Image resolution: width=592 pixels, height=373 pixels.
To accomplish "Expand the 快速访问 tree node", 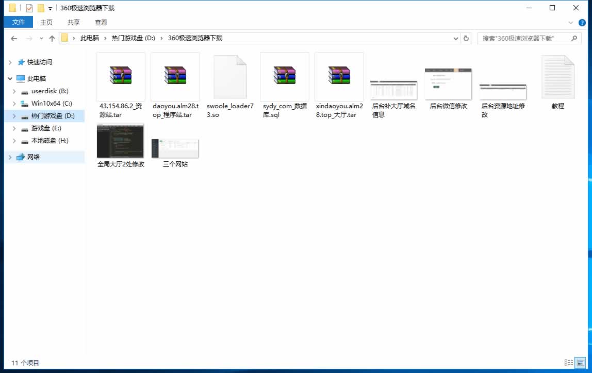I will pyautogui.click(x=10, y=62).
